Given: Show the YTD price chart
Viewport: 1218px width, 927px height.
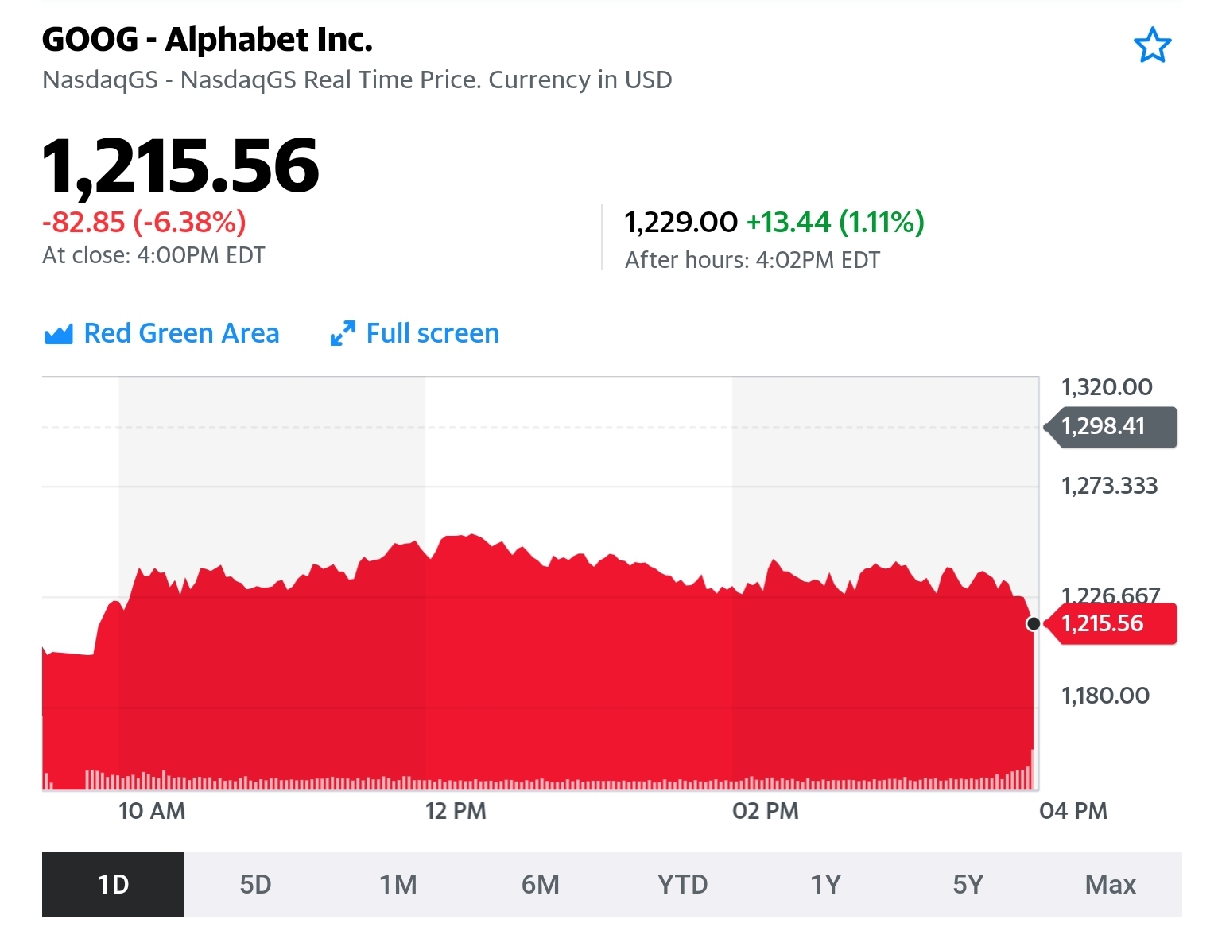Looking at the screenshot, I should coord(683,884).
